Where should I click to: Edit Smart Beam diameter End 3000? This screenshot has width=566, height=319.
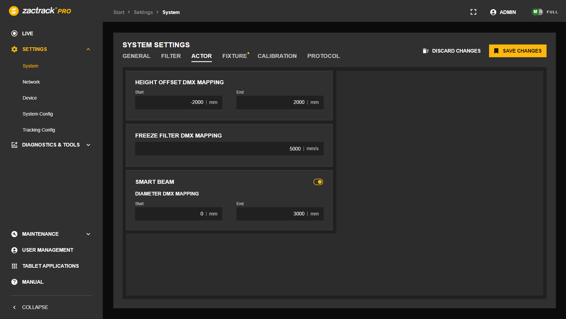coord(280,214)
